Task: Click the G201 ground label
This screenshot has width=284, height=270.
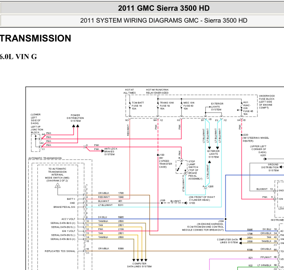Action: pyautogui.click(x=263, y=156)
